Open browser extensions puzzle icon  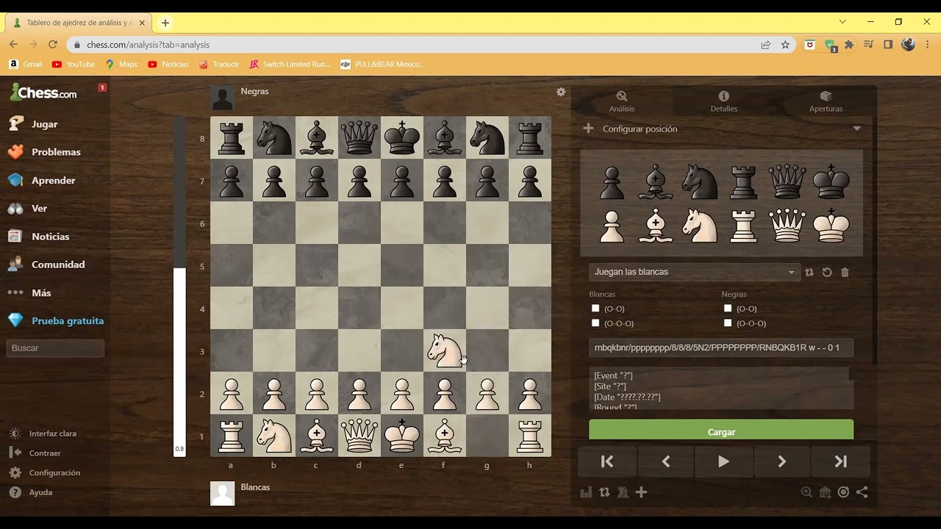849,45
